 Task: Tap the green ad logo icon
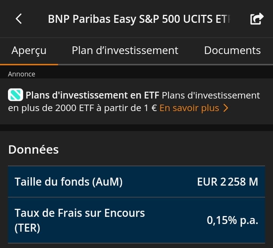(x=16, y=95)
